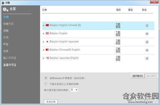Click the 激活 column header
160x105 pixels.
(130, 10)
